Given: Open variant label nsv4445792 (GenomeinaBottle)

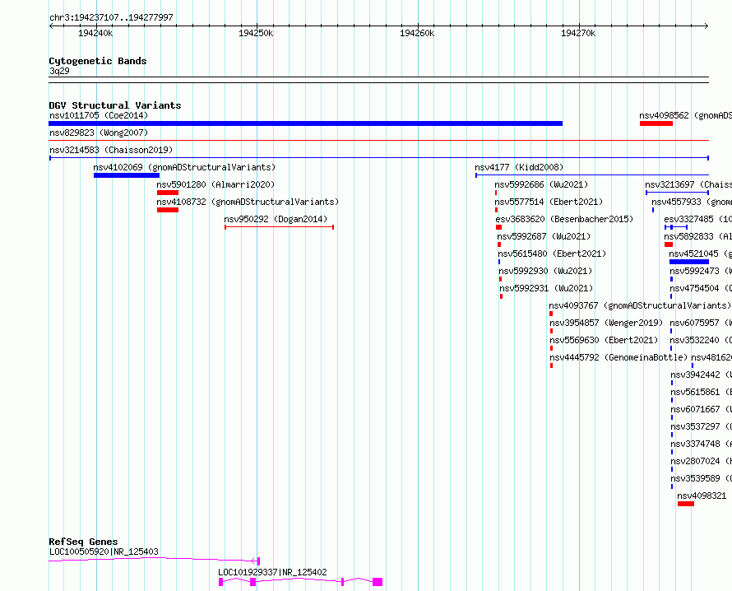Looking at the screenshot, I should (x=618, y=357).
